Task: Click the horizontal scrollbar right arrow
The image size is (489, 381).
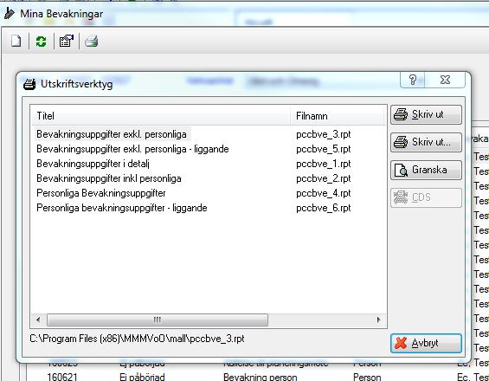Action: tap(378, 320)
